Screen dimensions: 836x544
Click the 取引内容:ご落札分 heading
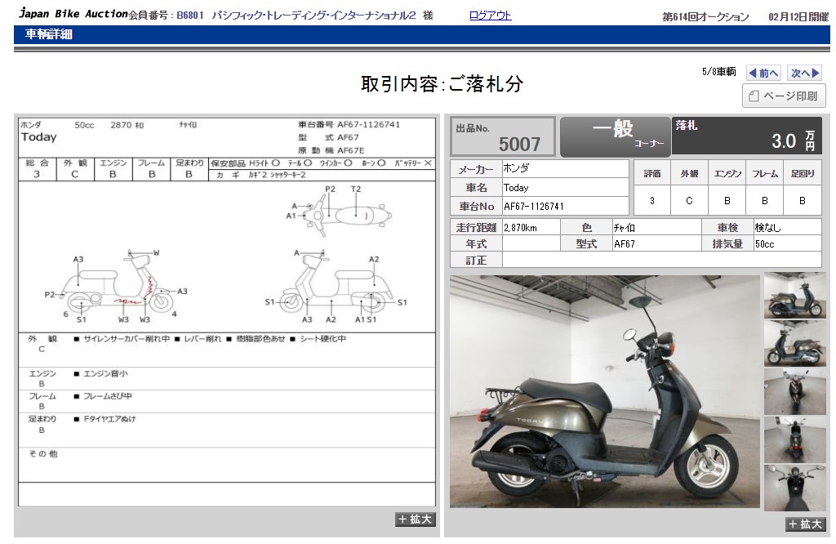(x=442, y=84)
